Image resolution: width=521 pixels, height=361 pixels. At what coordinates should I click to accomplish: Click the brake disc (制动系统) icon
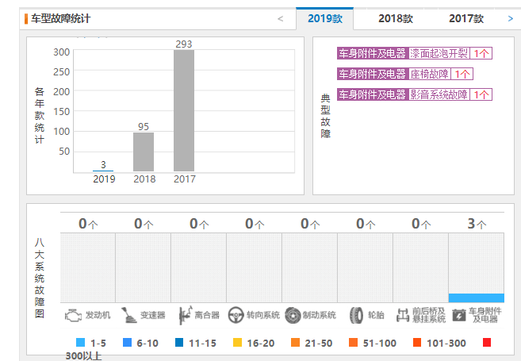click(x=293, y=315)
